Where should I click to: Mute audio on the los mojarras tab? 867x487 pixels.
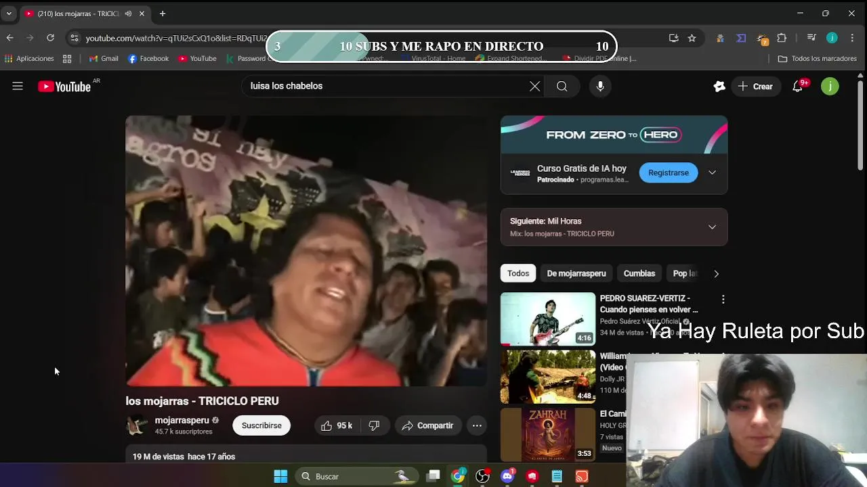128,14
